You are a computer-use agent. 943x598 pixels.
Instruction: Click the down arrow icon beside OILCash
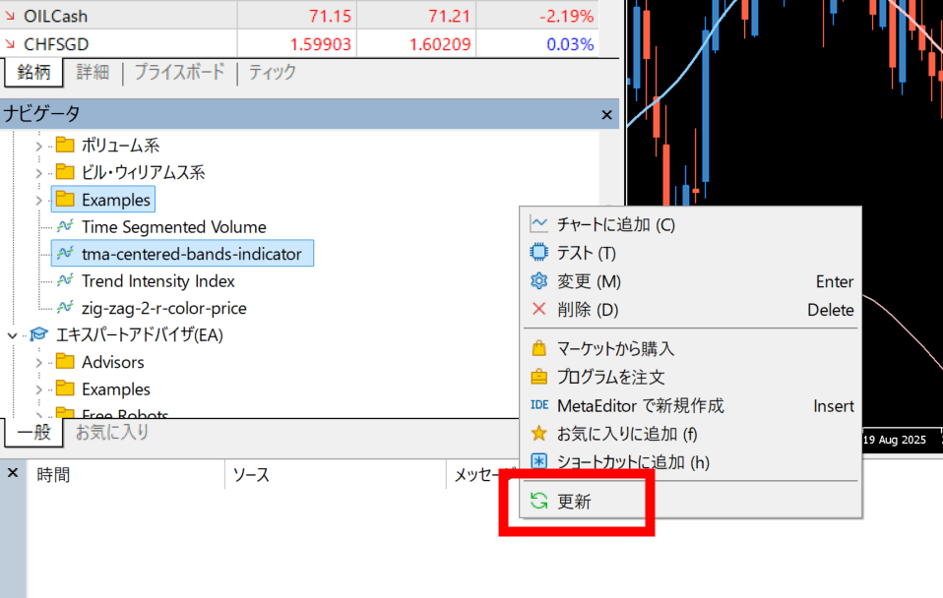coord(10,16)
